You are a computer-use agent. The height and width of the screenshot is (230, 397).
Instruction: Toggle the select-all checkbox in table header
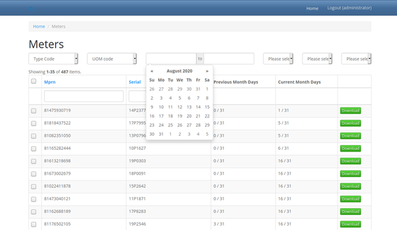[x=34, y=81]
